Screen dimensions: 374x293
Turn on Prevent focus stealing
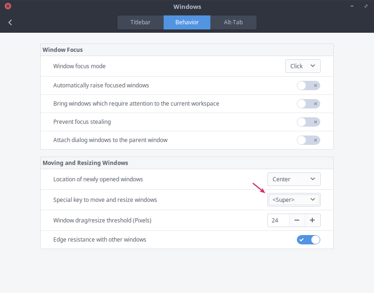309,121
